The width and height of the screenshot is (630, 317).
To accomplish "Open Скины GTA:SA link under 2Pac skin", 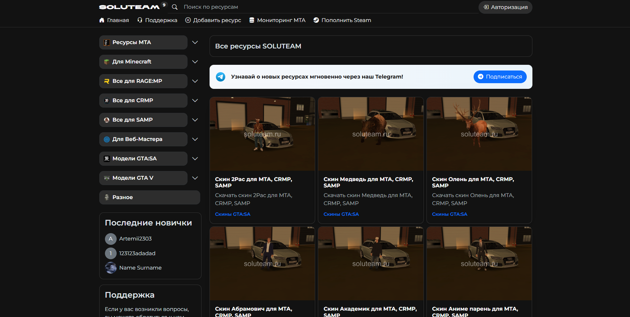I will coord(233,214).
